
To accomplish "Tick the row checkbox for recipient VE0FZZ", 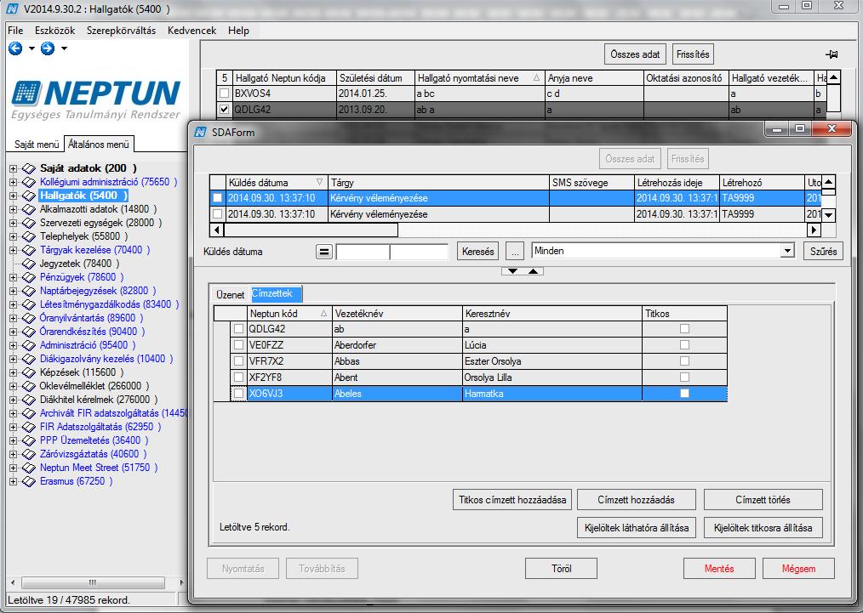I will pos(238,345).
